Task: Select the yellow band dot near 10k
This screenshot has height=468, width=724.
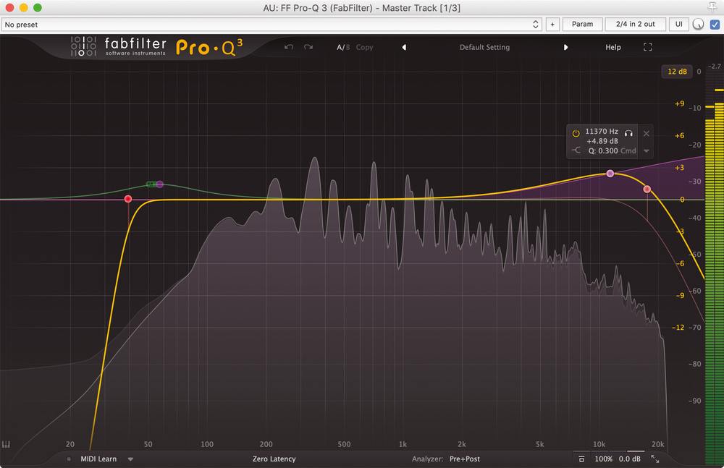Action: (610, 174)
